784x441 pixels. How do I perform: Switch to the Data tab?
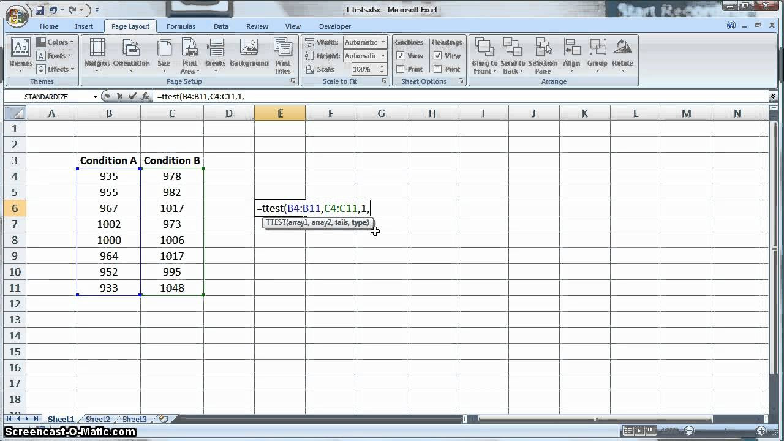pos(221,26)
